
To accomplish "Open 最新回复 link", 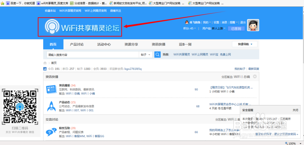I will (x=254, y=69).
